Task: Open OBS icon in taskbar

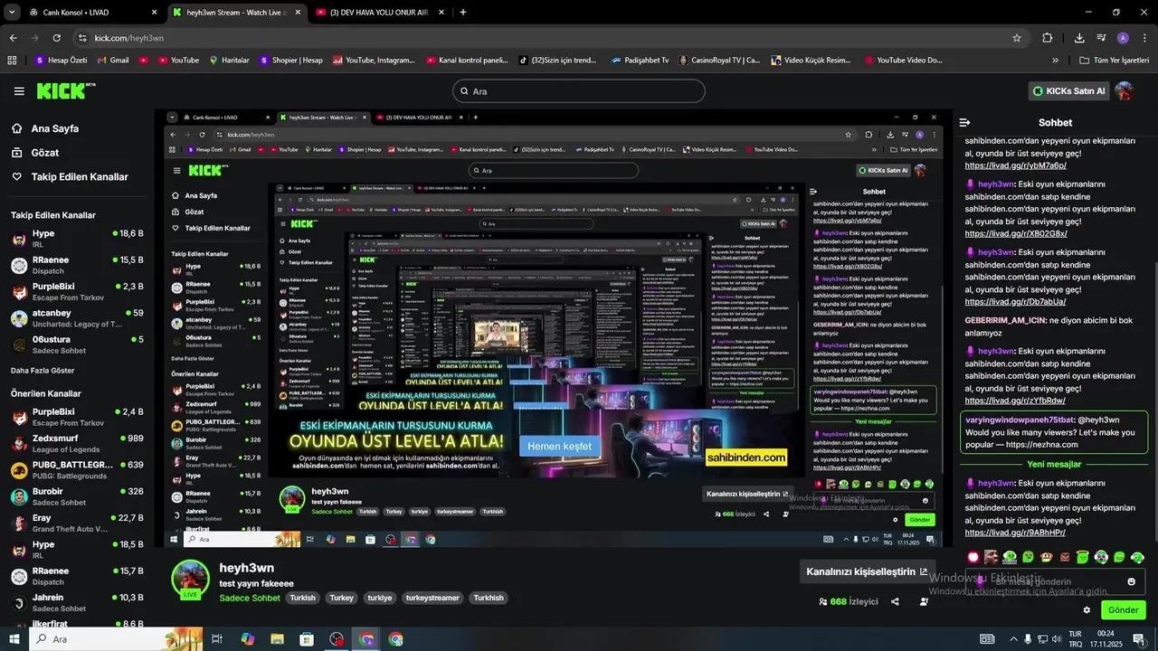Action: click(x=337, y=639)
